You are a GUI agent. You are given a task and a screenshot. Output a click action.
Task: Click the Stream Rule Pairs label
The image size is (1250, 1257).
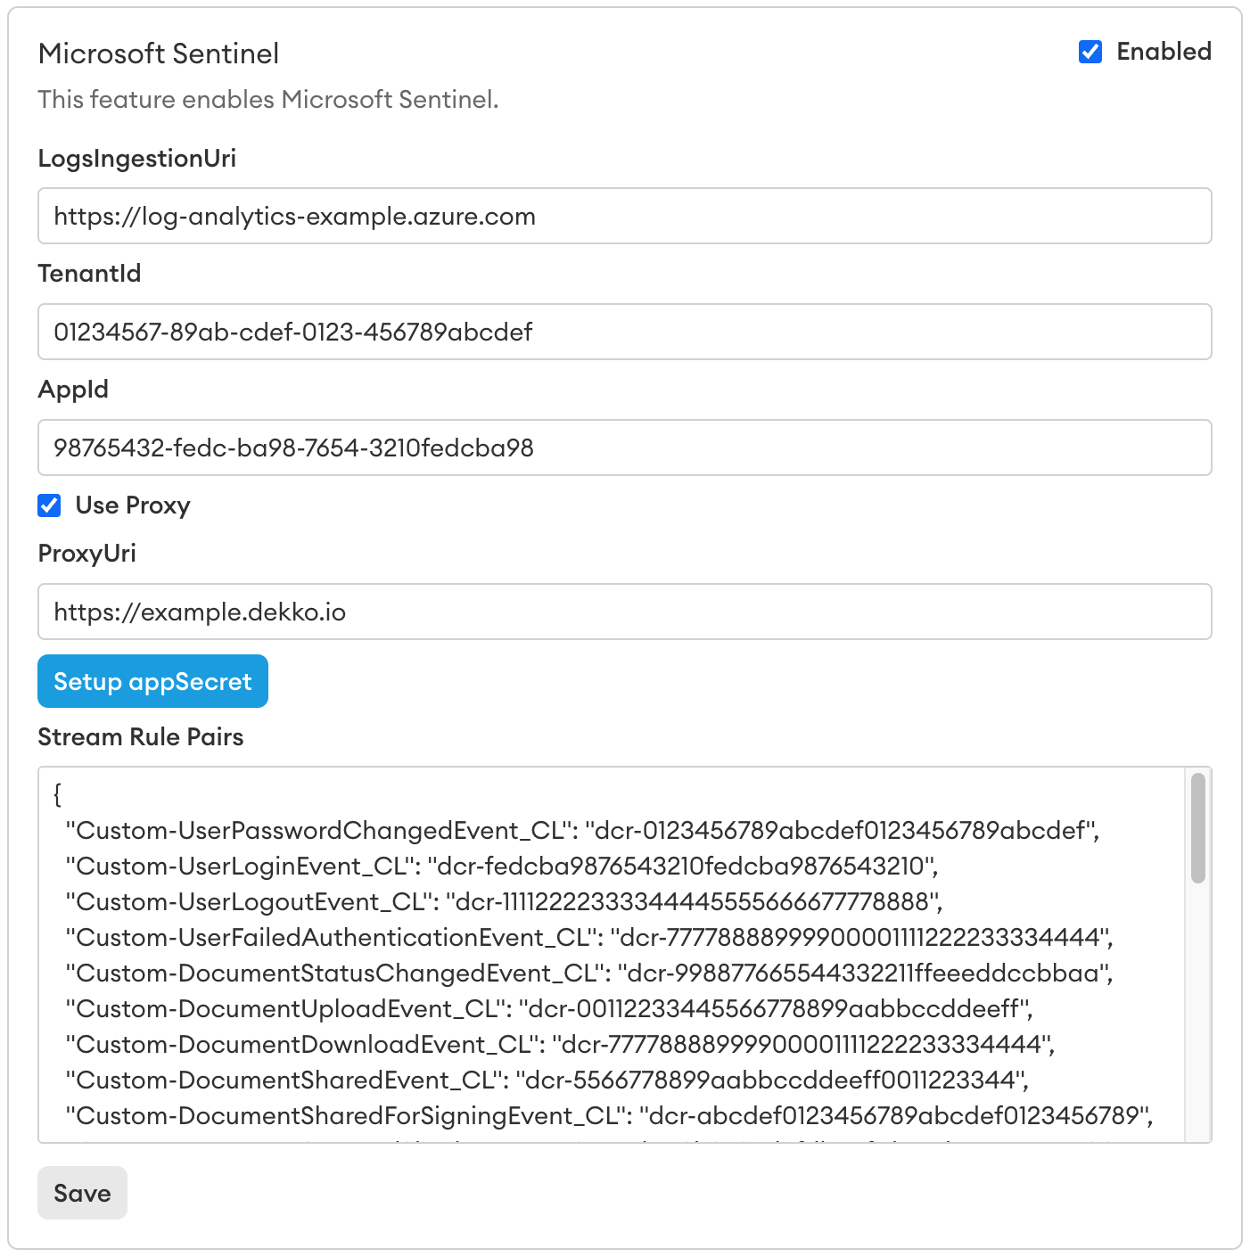click(x=141, y=736)
